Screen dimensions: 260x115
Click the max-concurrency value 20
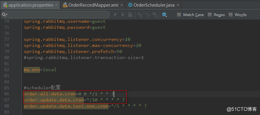pyautogui.click(x=139, y=45)
